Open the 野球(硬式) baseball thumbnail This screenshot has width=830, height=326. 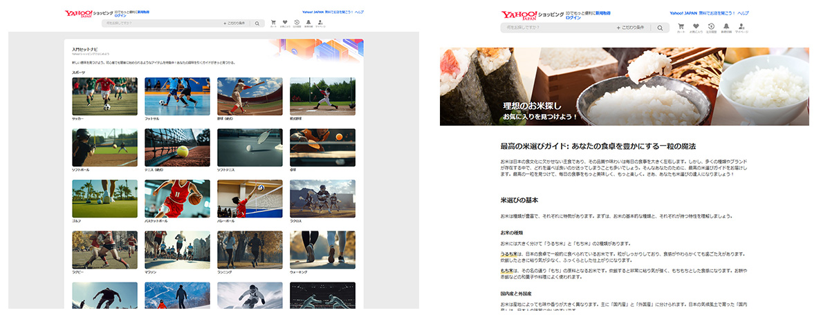point(250,96)
